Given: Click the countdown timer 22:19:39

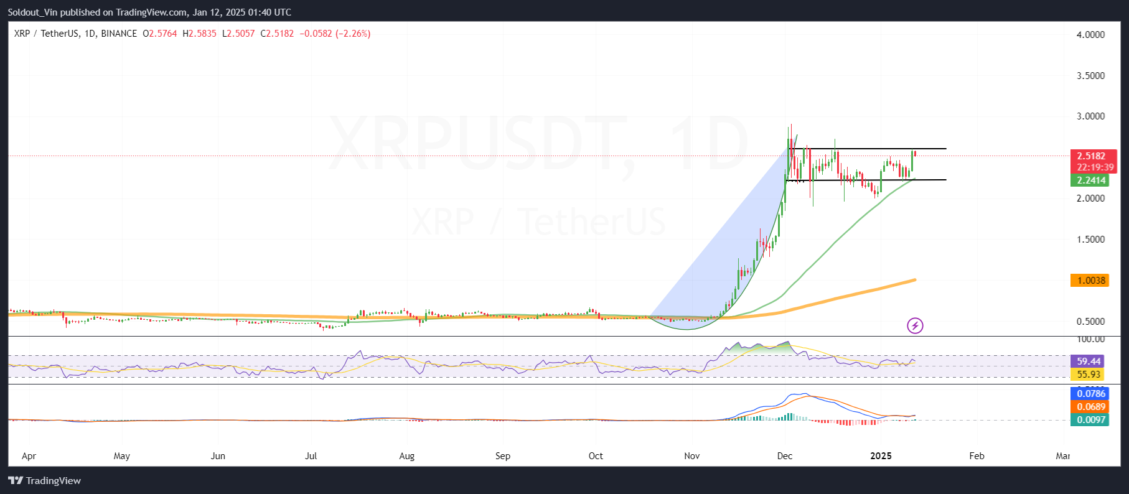Looking at the screenshot, I should [x=1095, y=167].
